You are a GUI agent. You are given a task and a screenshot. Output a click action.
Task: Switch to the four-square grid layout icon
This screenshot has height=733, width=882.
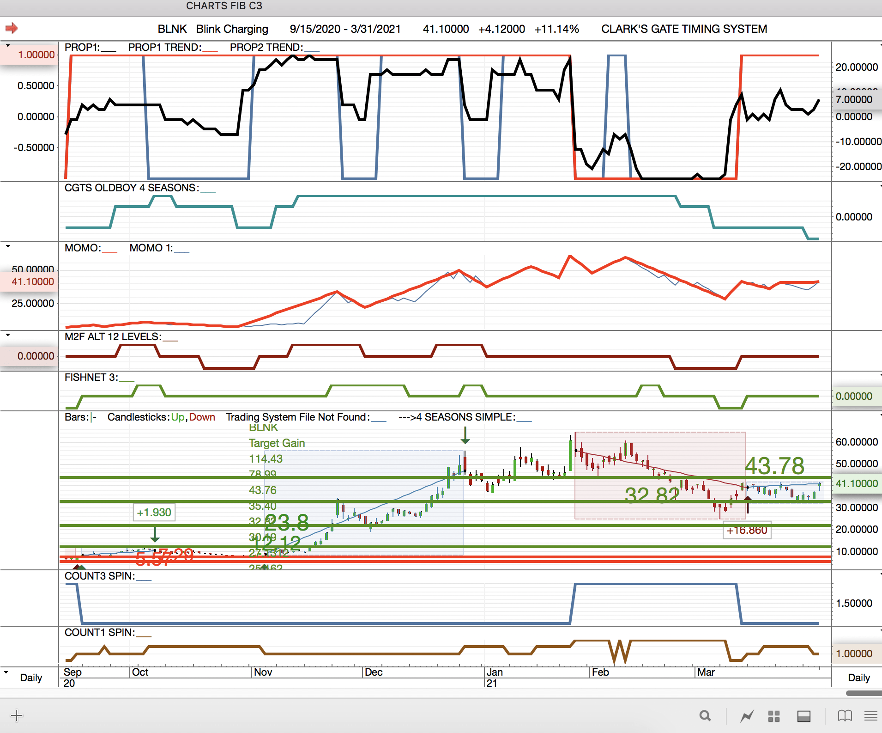[774, 716]
